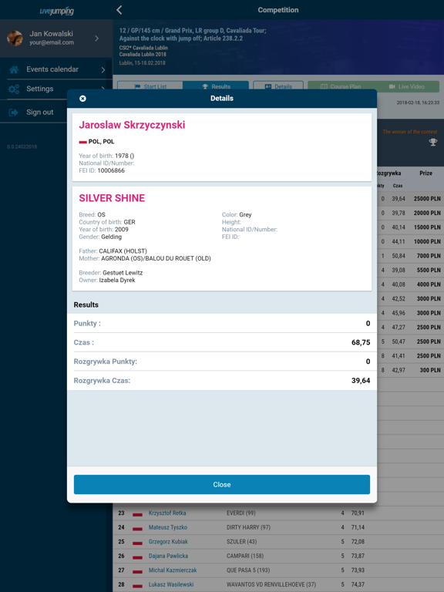
Task: Open the Live Video tab
Action: pyautogui.click(x=407, y=86)
